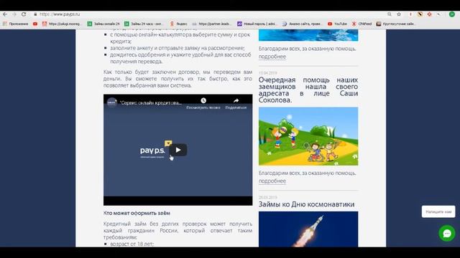Open the video title 'Сервис онлайн кредитова...'
The width and height of the screenshot is (460, 258).
[x=151, y=102]
